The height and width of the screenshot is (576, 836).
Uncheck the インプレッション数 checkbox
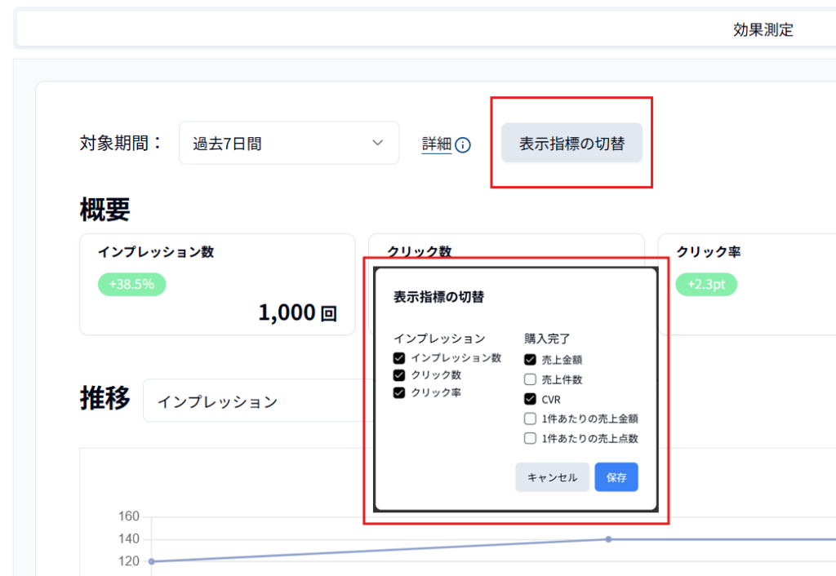click(399, 358)
